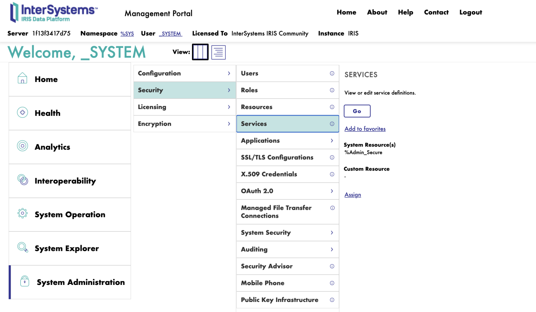Click the info icon beside Users
536x312 pixels.
coord(332,73)
